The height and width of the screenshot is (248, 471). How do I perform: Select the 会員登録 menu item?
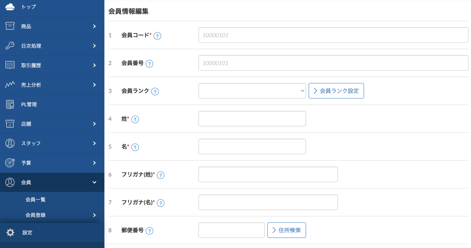(35, 215)
